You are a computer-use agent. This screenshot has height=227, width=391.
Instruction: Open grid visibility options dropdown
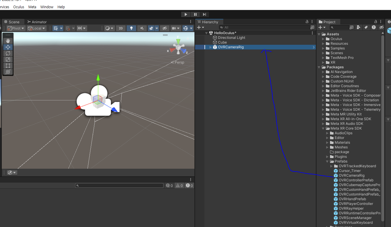(x=61, y=28)
